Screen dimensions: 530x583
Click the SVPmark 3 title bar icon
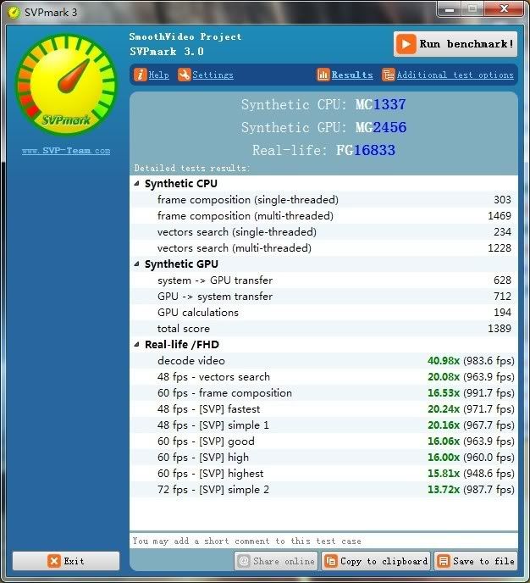[13, 10]
